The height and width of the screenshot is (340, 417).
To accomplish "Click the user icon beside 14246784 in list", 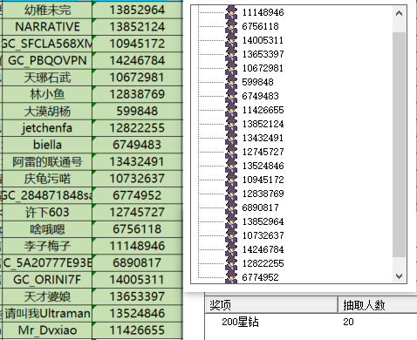I will 231,249.
